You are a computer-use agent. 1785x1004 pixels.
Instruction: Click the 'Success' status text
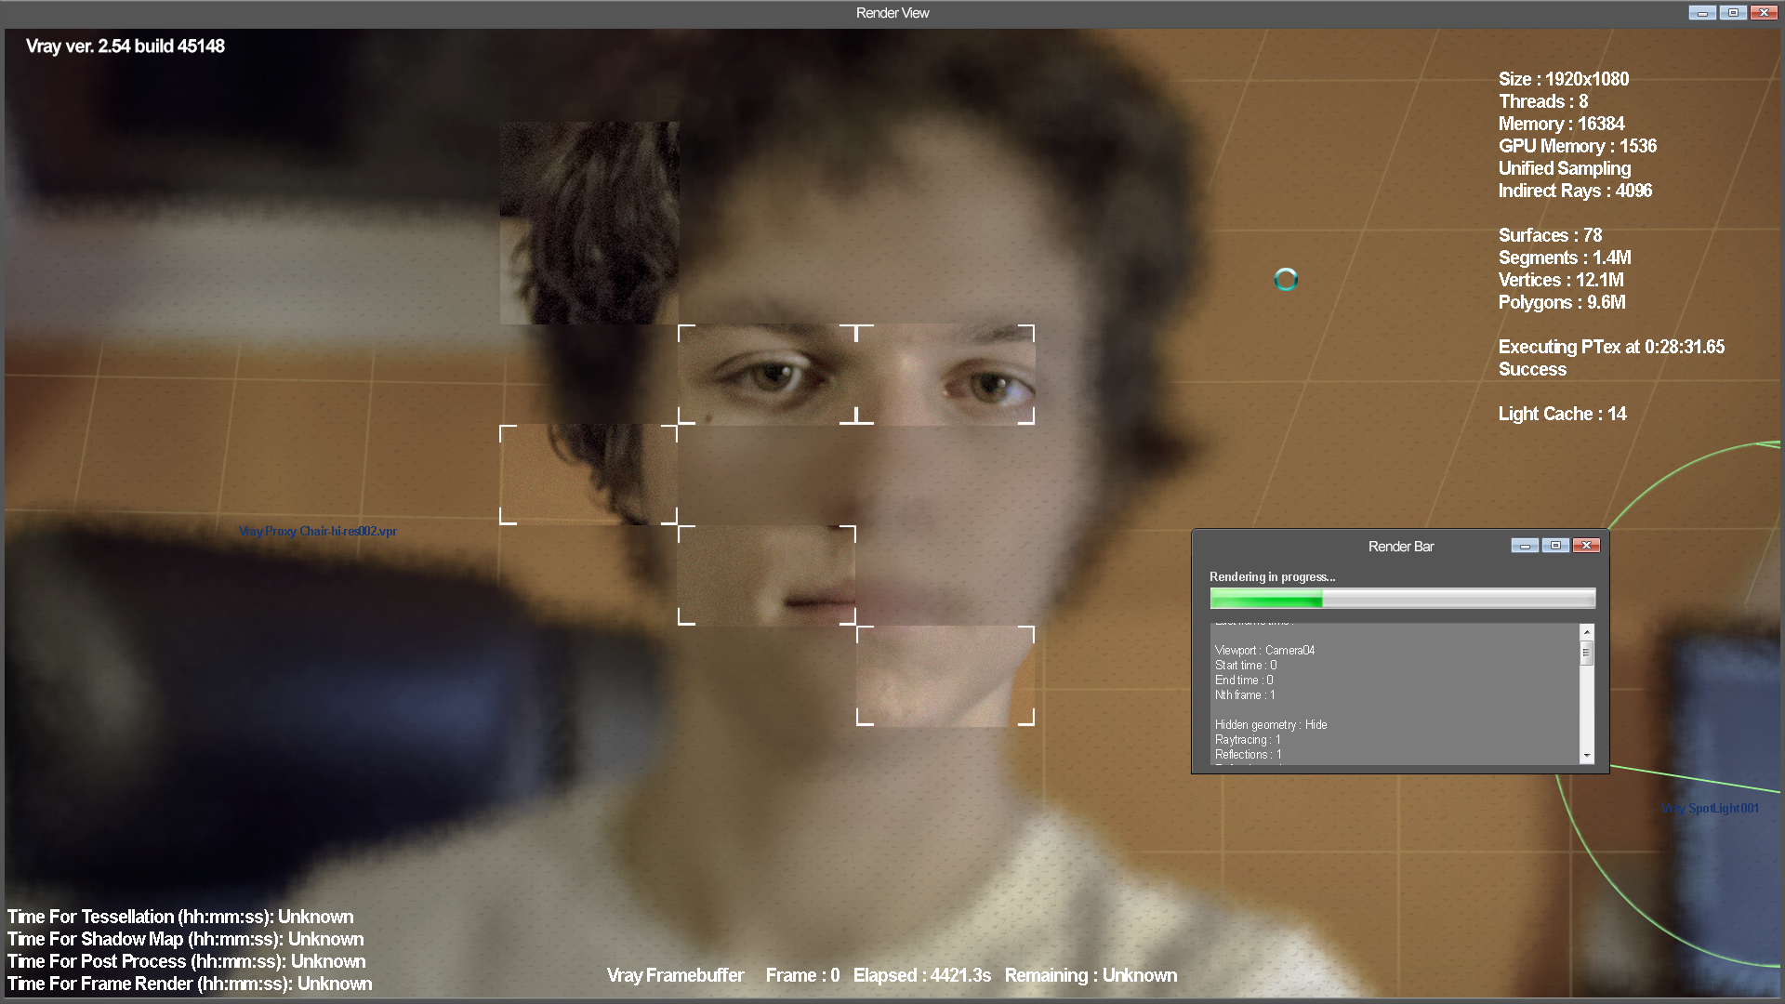coord(1533,369)
